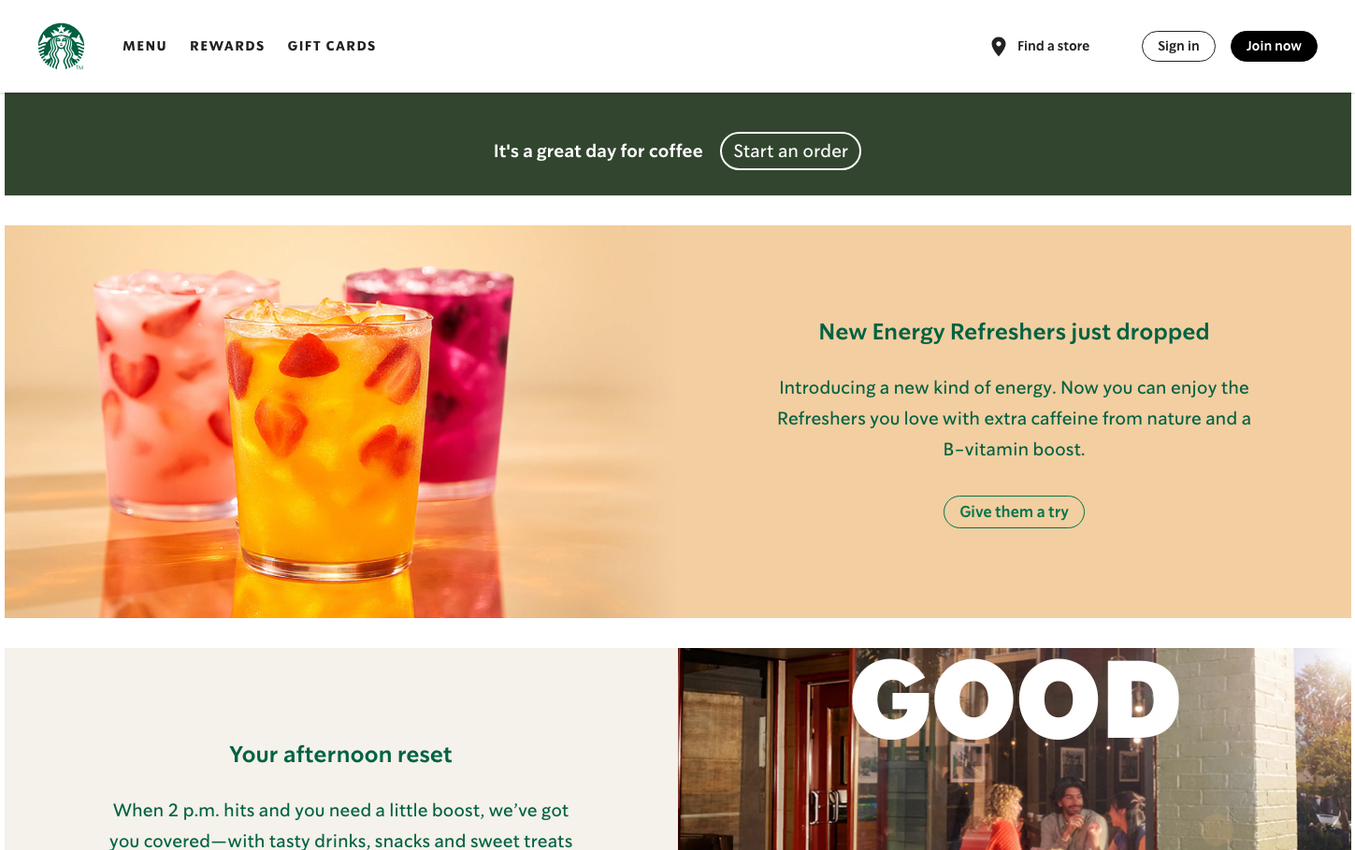Click the Starbucks siren logo

(61, 46)
